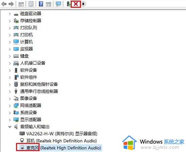The width and height of the screenshot is (186, 152).
Task: Select the 计算机 category
Action: click(26, 42)
